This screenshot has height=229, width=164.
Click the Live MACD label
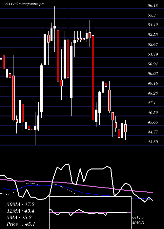(x=138, y=220)
